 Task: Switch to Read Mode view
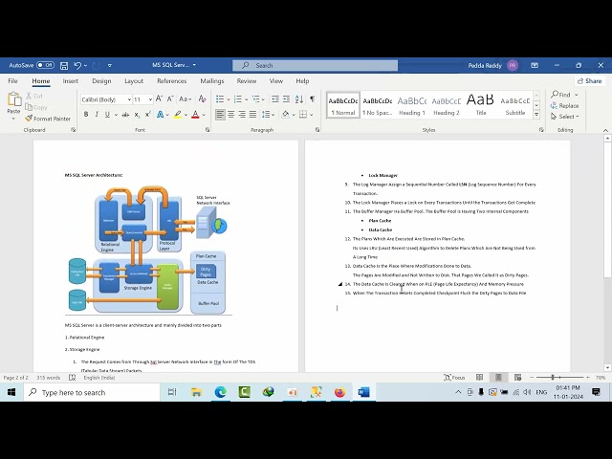point(479,377)
